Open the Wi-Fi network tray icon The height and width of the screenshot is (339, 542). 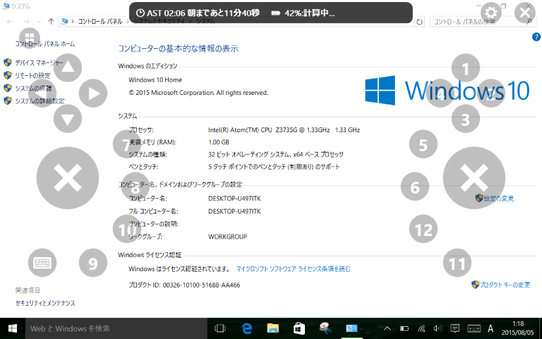(x=421, y=329)
